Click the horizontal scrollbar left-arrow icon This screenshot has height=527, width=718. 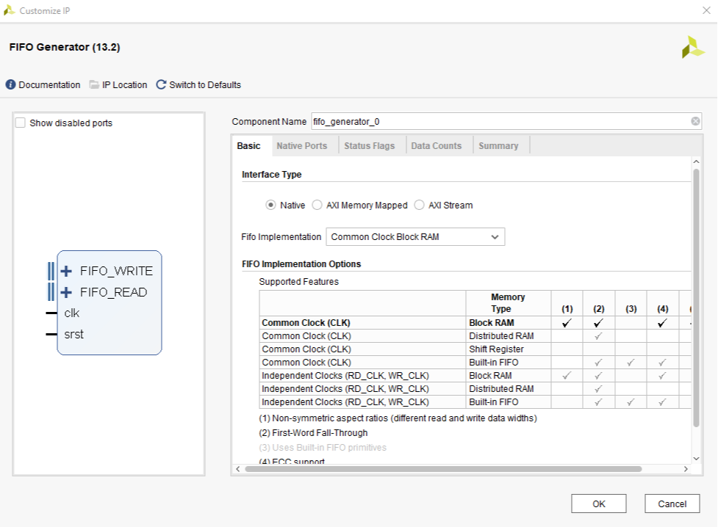pyautogui.click(x=237, y=468)
